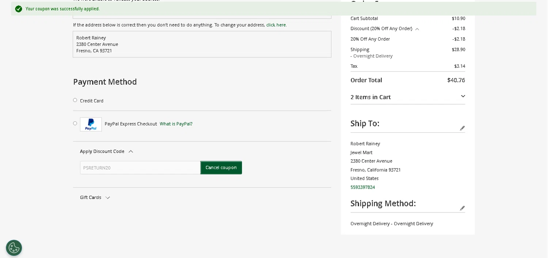
Task: Select the Robert Rainey address box
Action: click(202, 44)
